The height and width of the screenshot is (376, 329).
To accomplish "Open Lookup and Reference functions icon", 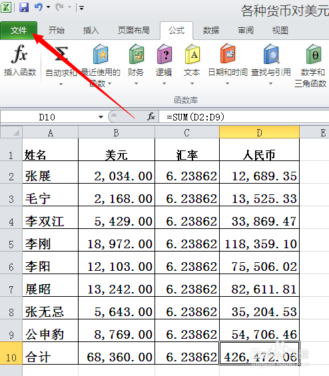I will click(271, 54).
